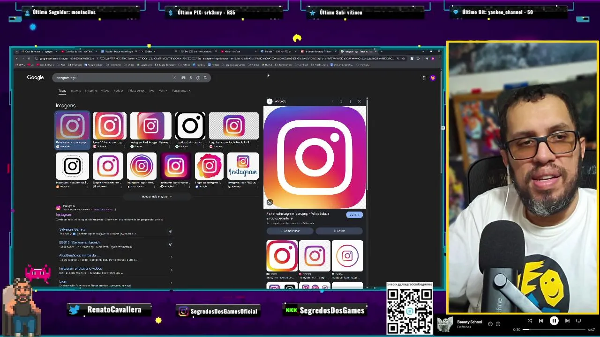Pause the Beauty School track
The image size is (600, 337).
click(554, 321)
